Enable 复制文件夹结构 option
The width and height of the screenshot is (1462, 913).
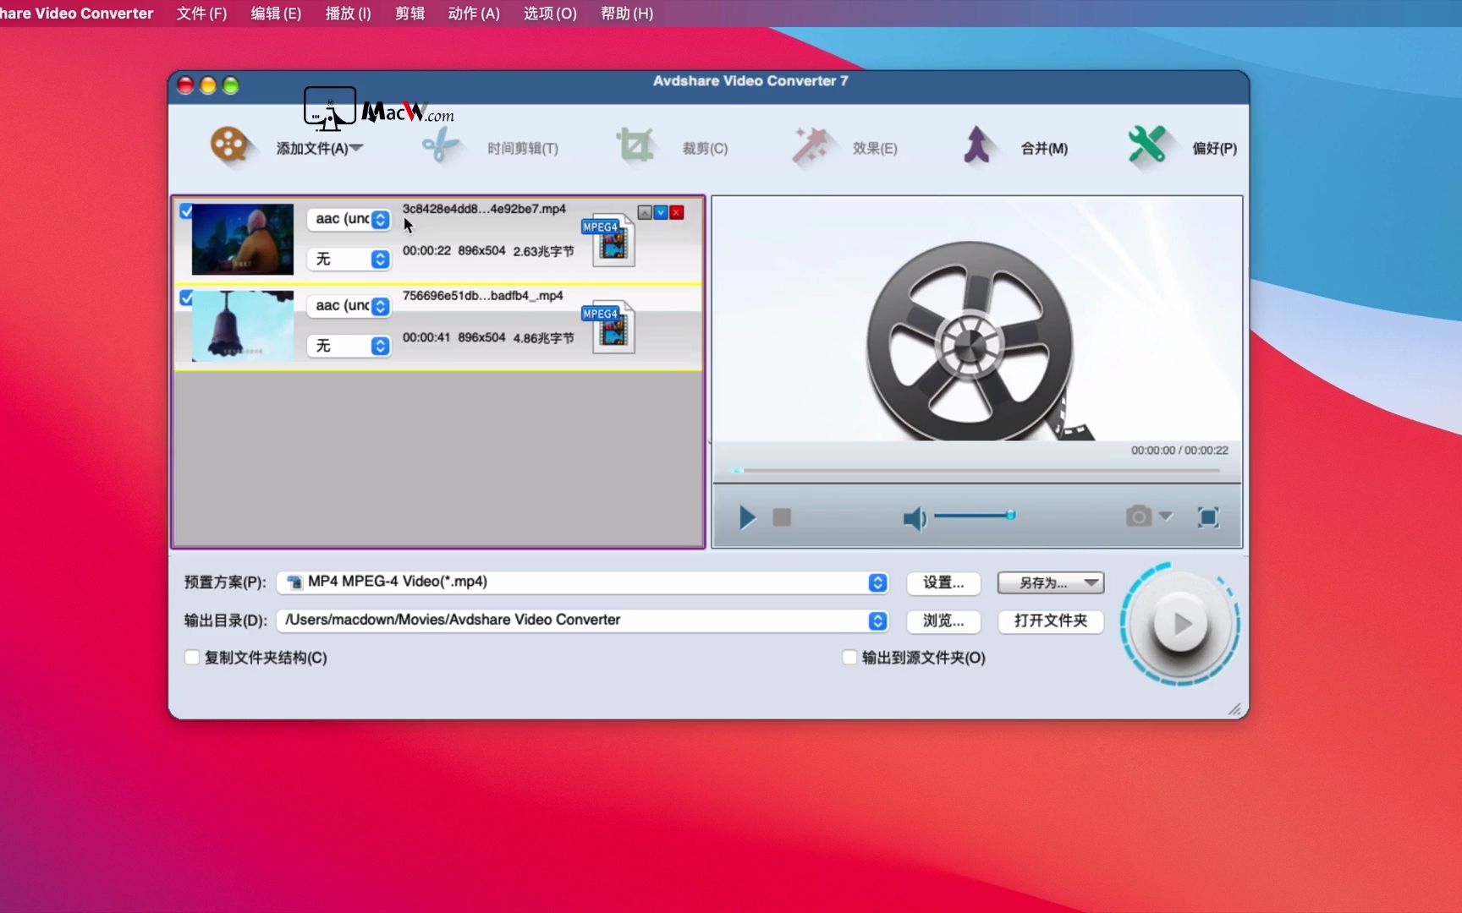point(192,657)
